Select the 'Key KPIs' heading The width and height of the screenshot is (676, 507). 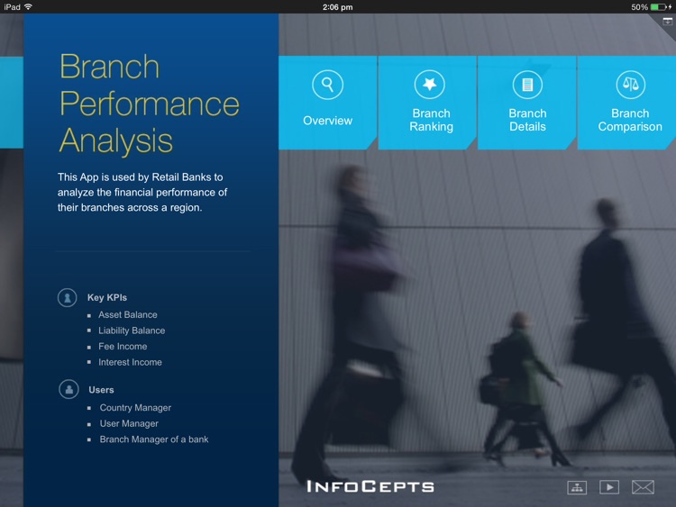click(107, 298)
